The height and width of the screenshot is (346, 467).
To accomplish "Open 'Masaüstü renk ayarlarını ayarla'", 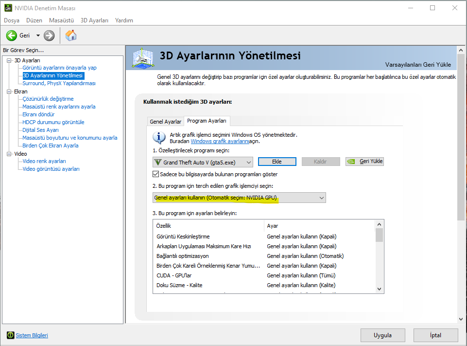I will tap(59, 107).
